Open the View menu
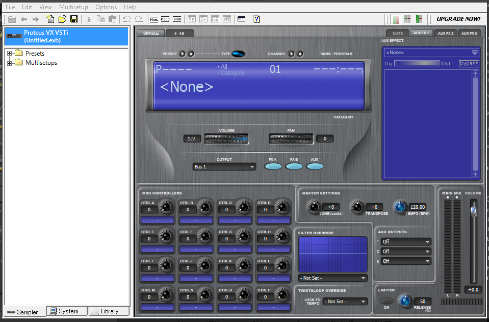 click(x=45, y=7)
